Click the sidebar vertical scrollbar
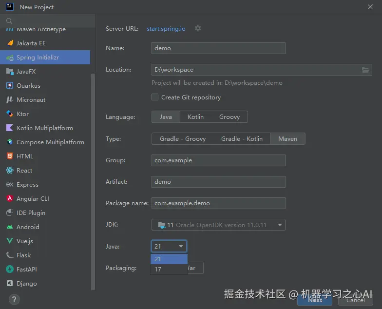The image size is (382, 309). [93, 182]
